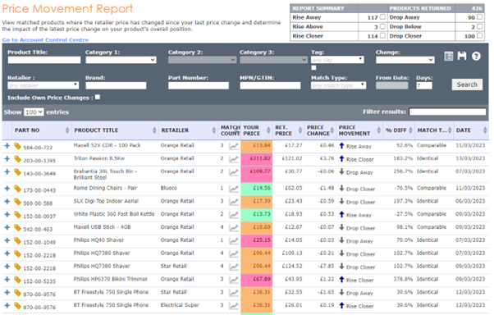This screenshot has height=315, width=494.
Task: Click the tag icon for part 542-00-463
Action: coord(18,227)
